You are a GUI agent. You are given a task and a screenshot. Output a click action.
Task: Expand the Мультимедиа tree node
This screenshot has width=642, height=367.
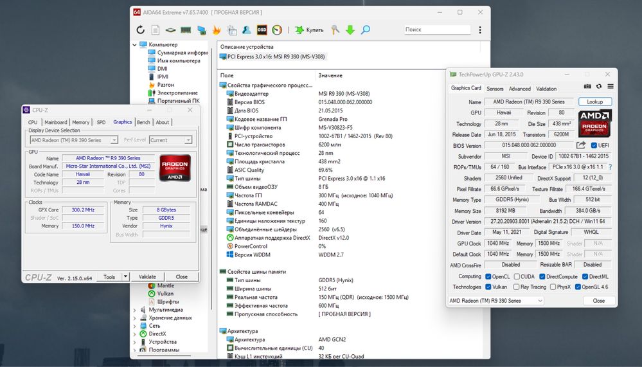(x=135, y=310)
